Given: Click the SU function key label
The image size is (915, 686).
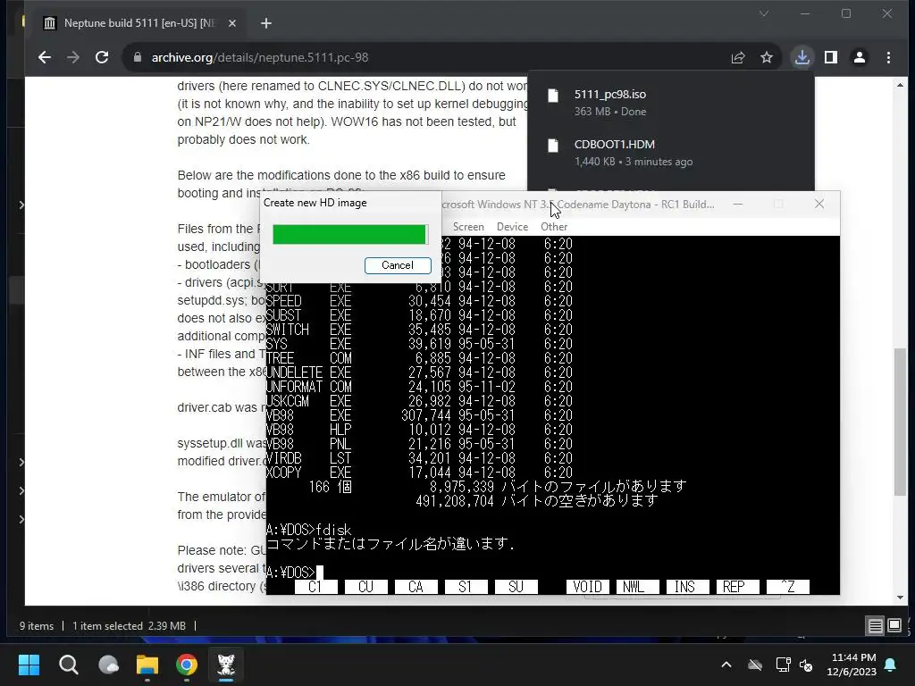Looking at the screenshot, I should (516, 587).
